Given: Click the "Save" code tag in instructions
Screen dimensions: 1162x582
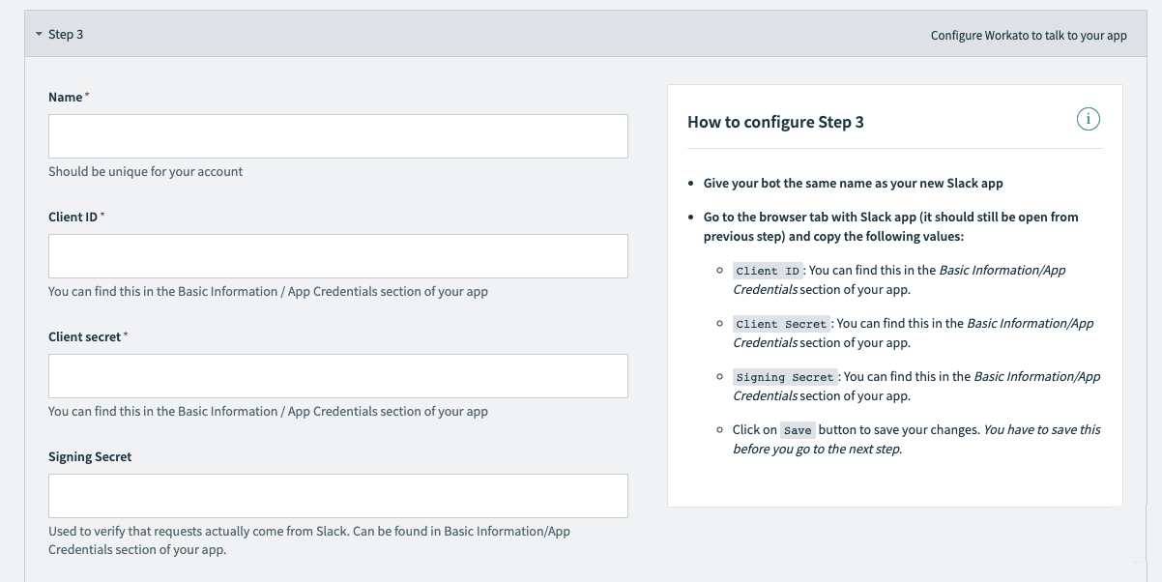Looking at the screenshot, I should coord(798,431).
